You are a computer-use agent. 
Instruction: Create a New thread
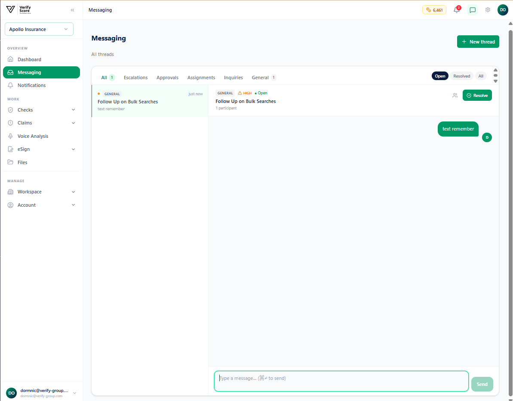[478, 42]
